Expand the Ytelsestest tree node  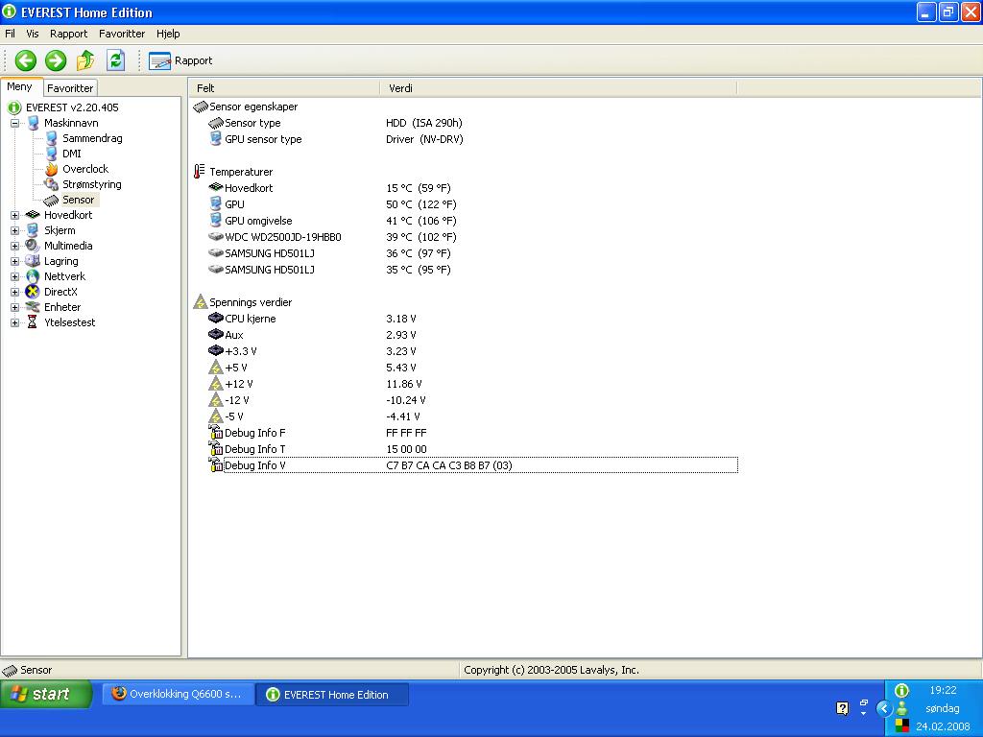pyautogui.click(x=14, y=322)
